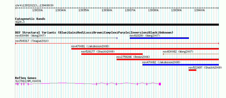This screenshot has height=98, width=226.
Task: Click the 139400k ruler tick label
Action: [200, 10]
